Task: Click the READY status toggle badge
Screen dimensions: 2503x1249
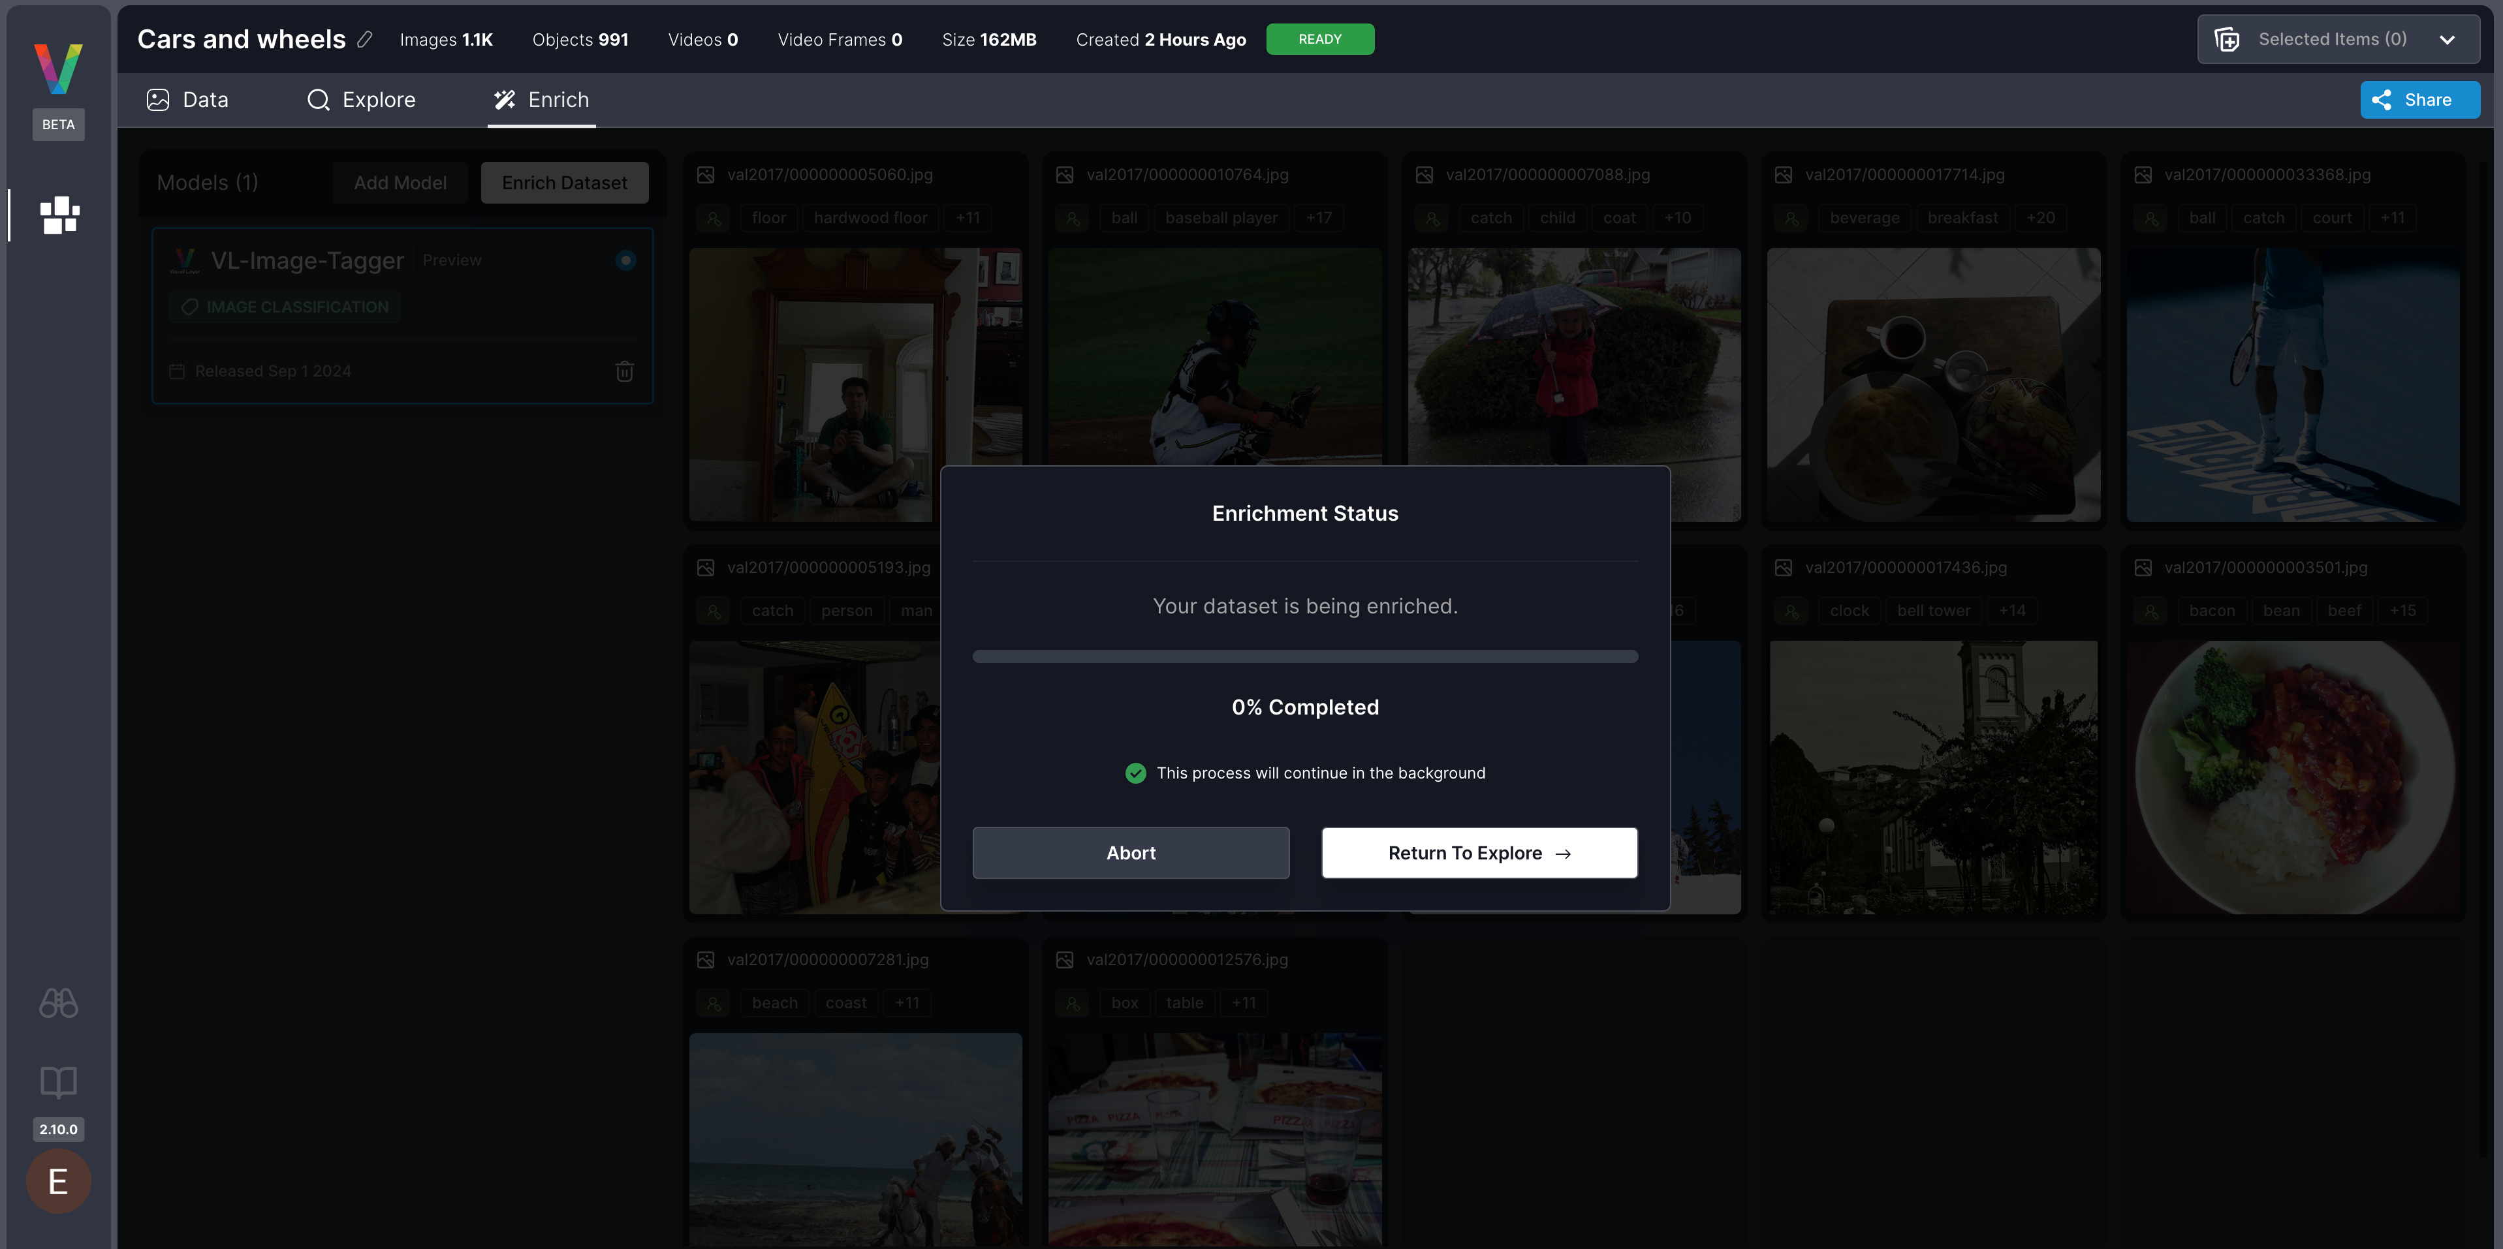Action: (1320, 39)
